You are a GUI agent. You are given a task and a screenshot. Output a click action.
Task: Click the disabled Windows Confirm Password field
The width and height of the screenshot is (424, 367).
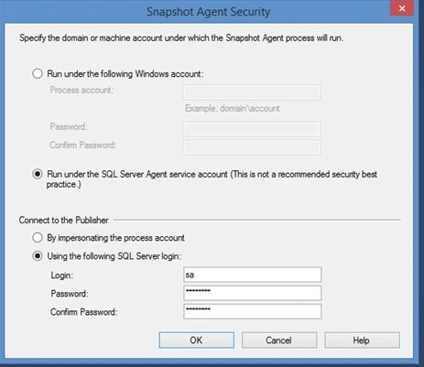click(x=252, y=147)
